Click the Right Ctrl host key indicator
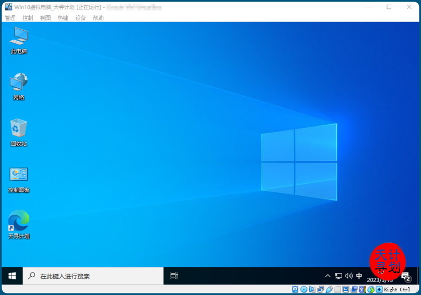Image resolution: width=421 pixels, height=295 pixels. 397,289
